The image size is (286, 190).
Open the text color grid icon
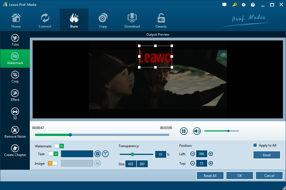click(97, 154)
